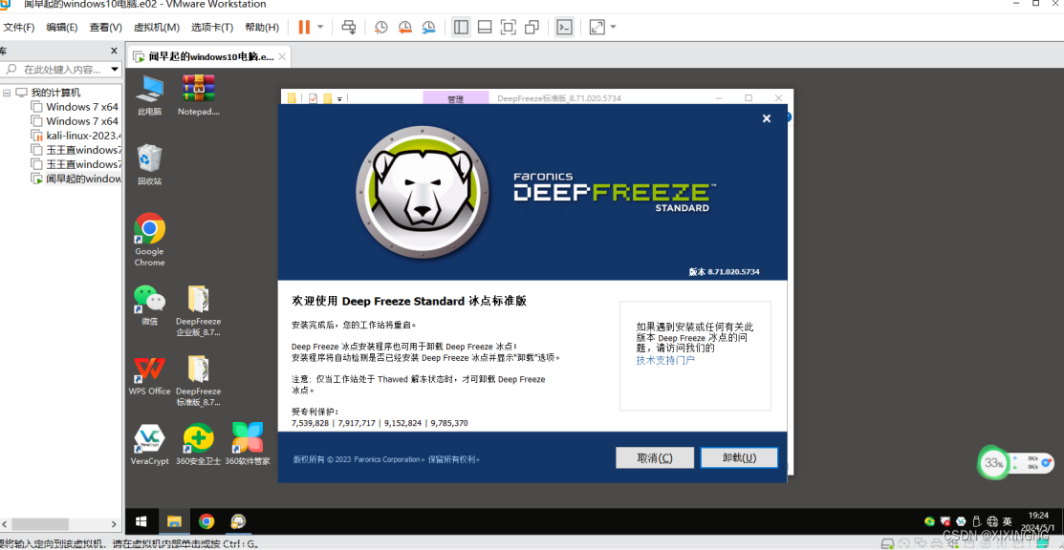Revert the virtual machine to its snapshot
The image size is (1064, 550).
(405, 27)
